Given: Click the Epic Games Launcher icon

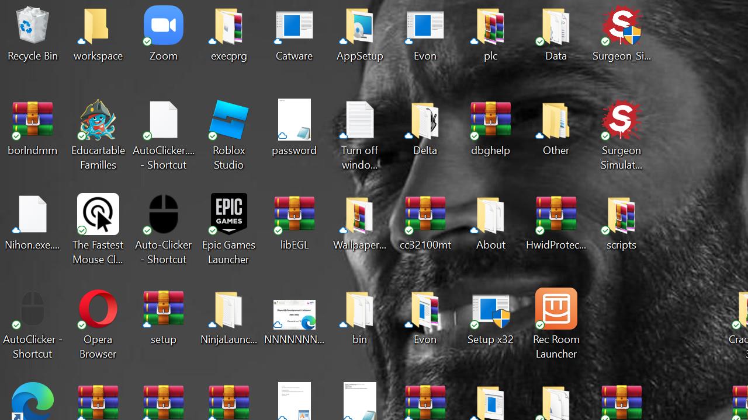Looking at the screenshot, I should tap(228, 215).
